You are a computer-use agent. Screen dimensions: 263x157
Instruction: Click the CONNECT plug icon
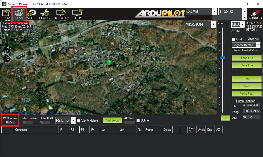coord(256,14)
